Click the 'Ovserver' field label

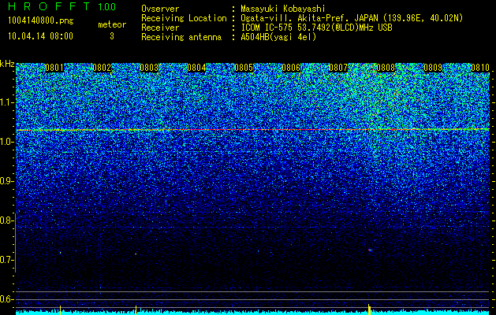(x=160, y=9)
